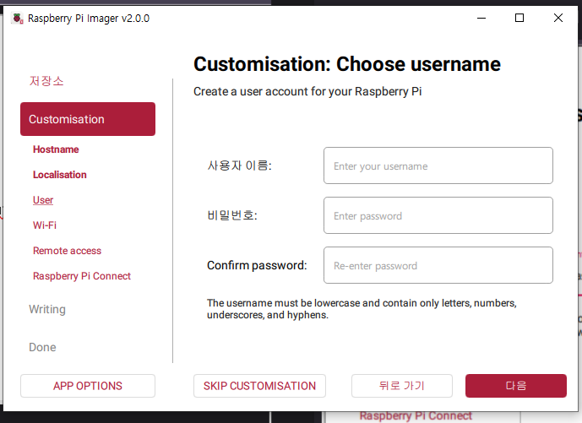Screen dimensions: 582x423
Task: Click the 비밀번호 label
Action: 232,215
